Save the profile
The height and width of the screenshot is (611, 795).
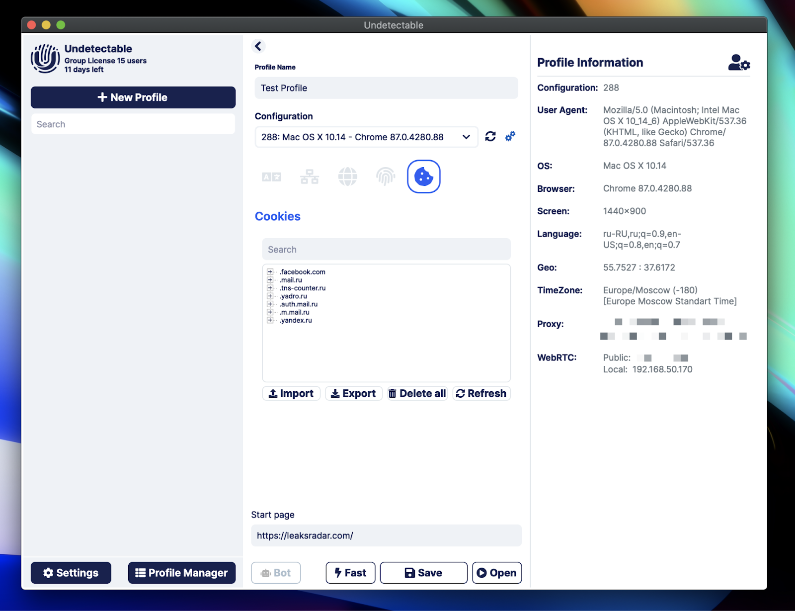coord(424,573)
